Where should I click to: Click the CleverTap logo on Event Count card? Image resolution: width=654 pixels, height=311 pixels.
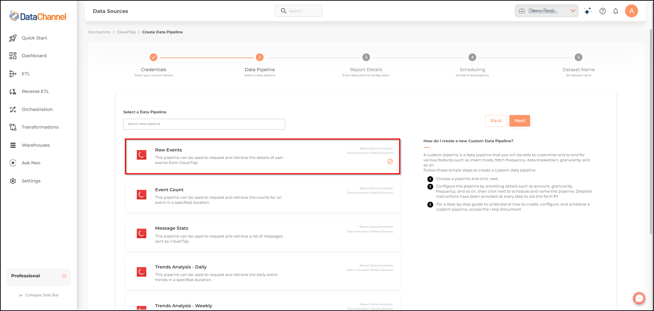(x=142, y=195)
